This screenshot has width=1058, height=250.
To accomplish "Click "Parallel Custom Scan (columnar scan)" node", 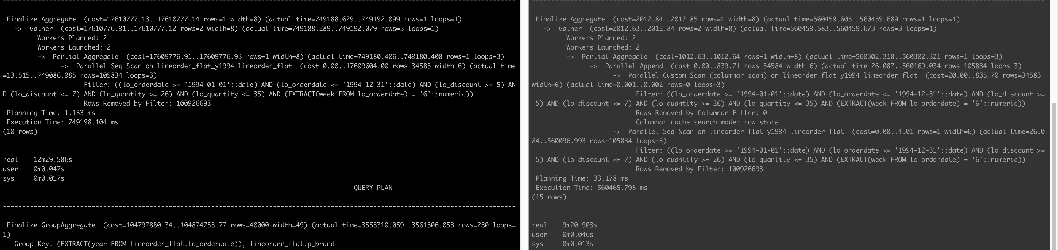I will [690, 75].
